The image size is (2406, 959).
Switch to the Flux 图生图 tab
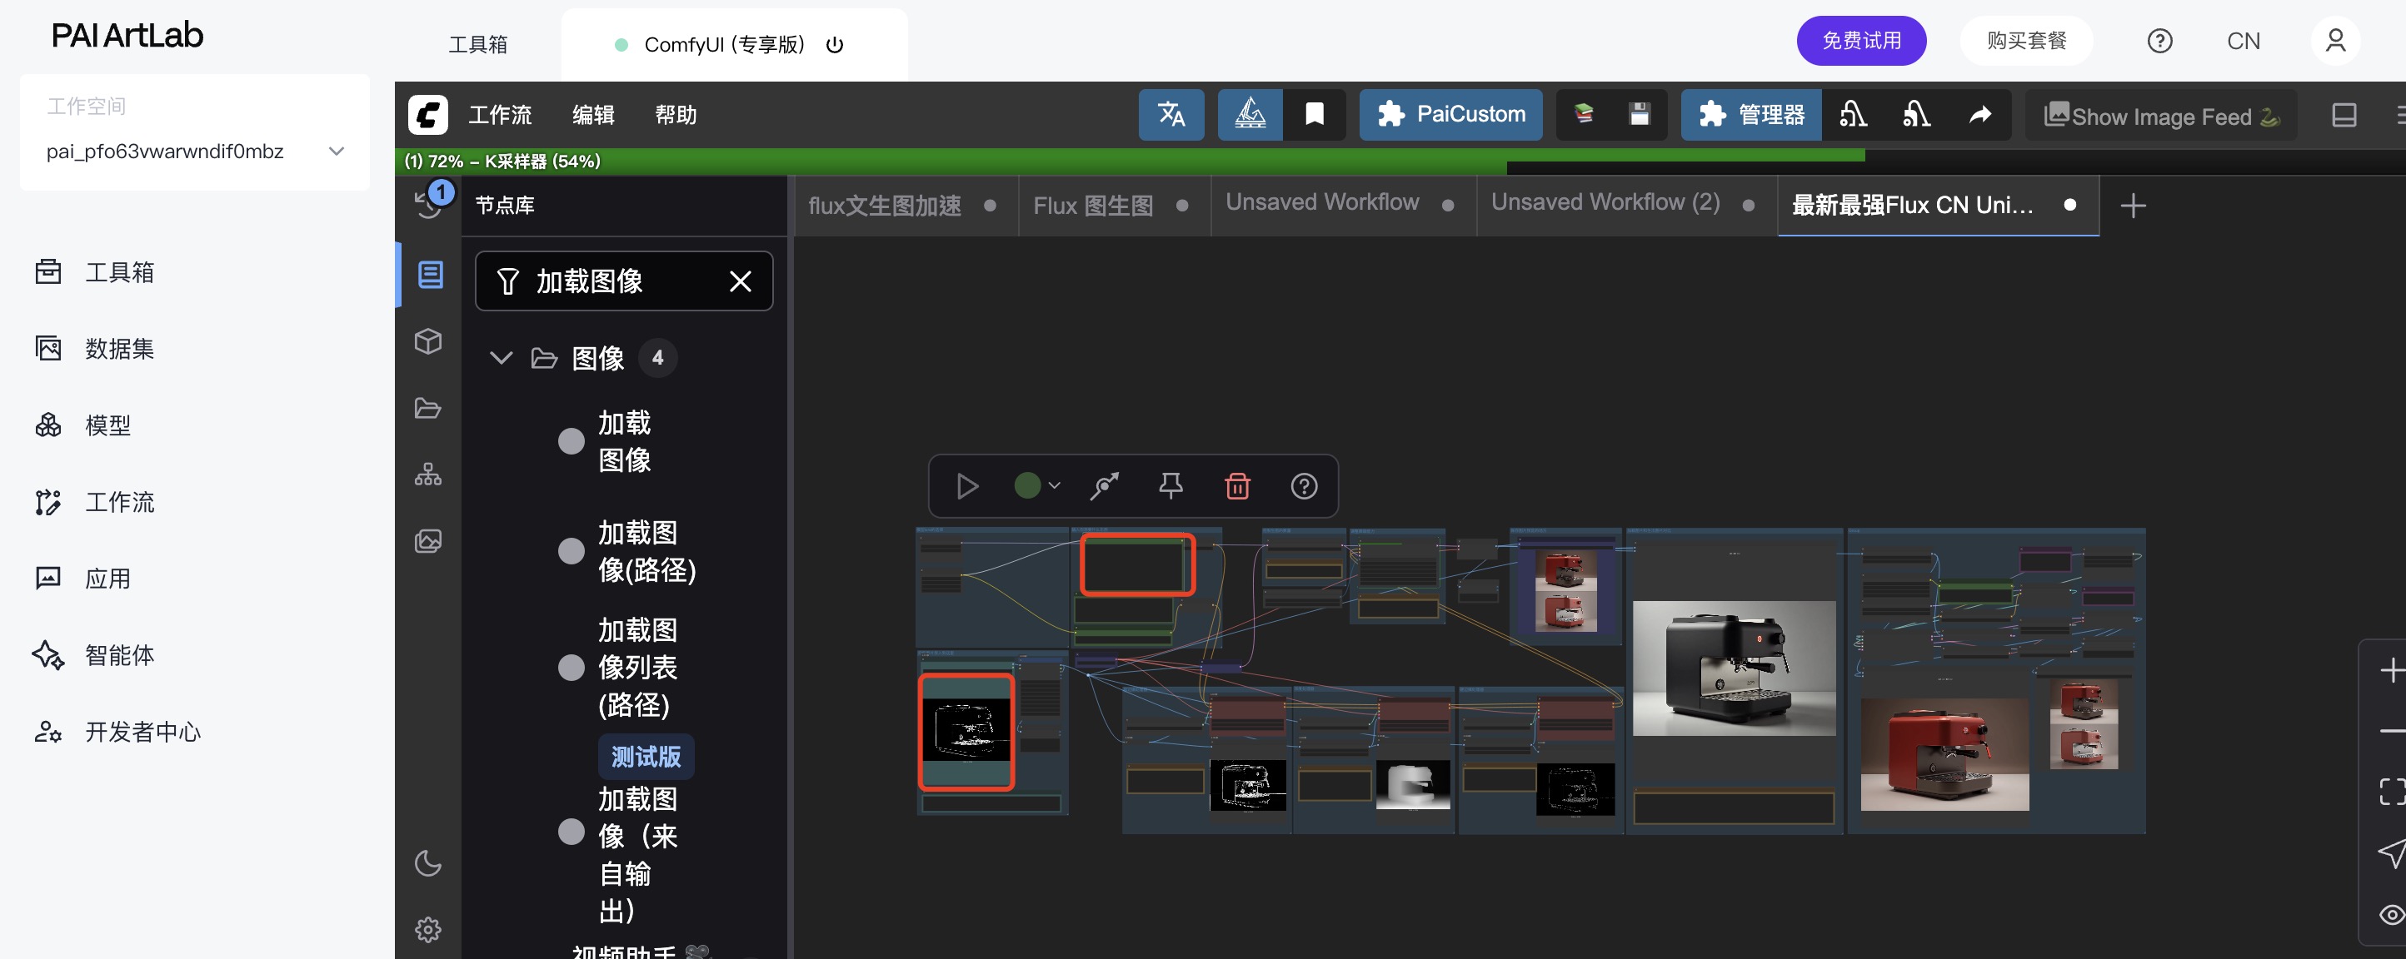[x=1093, y=206]
